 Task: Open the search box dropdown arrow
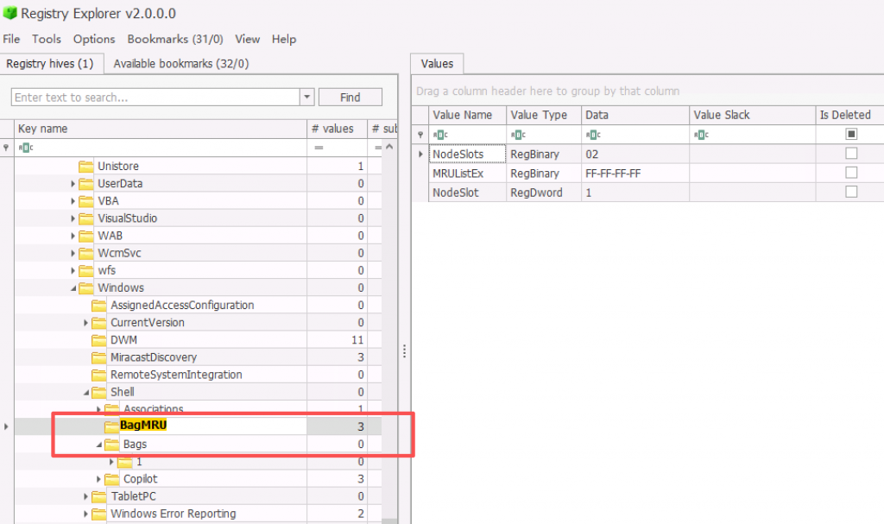tap(307, 98)
